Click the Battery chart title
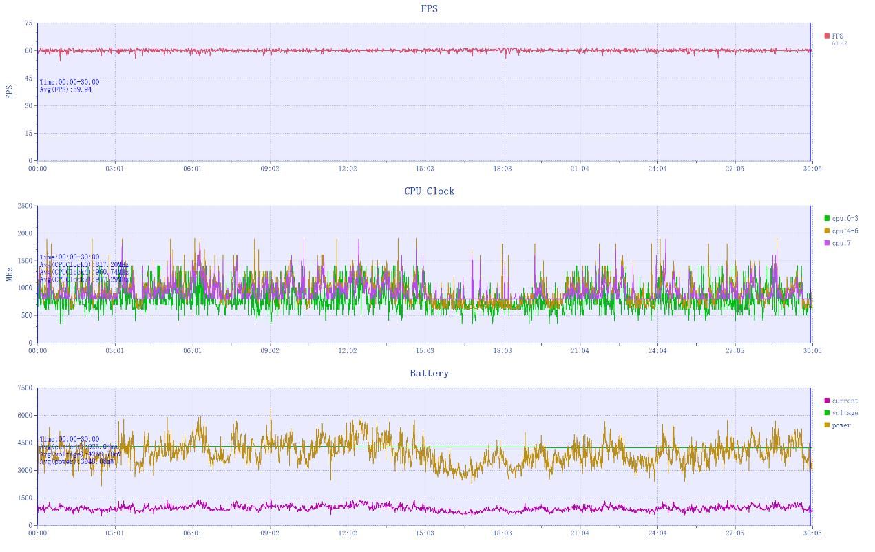Image resolution: width=875 pixels, height=552 pixels. pyautogui.click(x=430, y=373)
